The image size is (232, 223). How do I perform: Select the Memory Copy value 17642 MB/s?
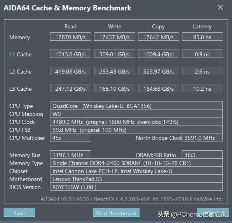click(x=158, y=37)
